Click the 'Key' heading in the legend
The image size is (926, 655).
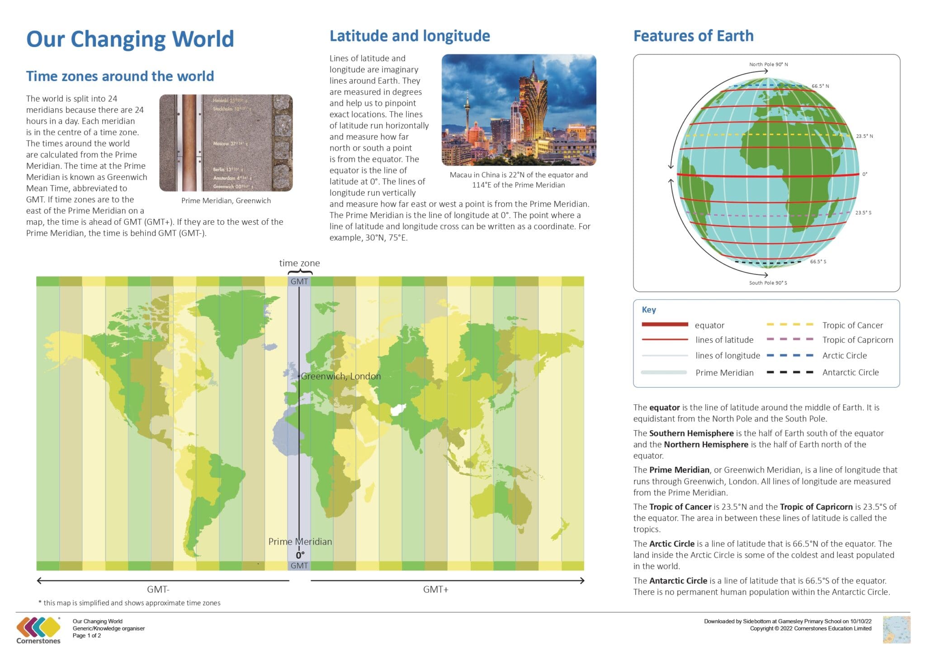point(648,310)
